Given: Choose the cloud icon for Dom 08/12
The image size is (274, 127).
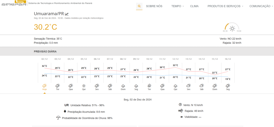Looking at the screenshot, I should click(x=123, y=86).
